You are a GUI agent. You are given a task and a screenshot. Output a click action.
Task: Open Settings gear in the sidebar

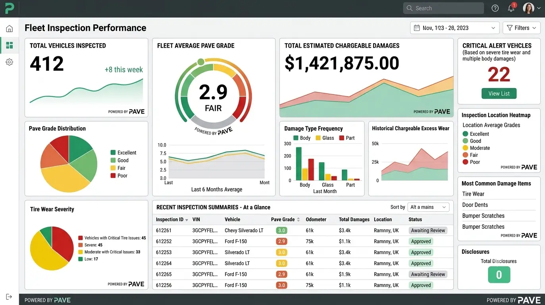coord(9,62)
